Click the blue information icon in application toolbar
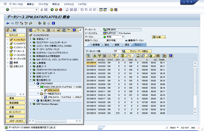This screenshot has width=204, height=131. click(x=53, y=23)
